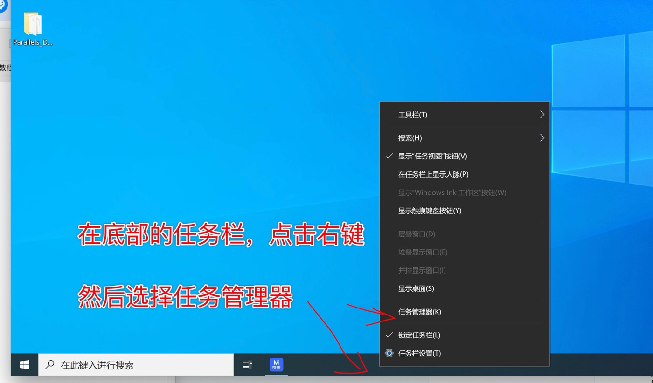Image resolution: width=653 pixels, height=383 pixels.
Task: Enable 显示触摸键盘按钮(Y)
Action: tap(465, 211)
